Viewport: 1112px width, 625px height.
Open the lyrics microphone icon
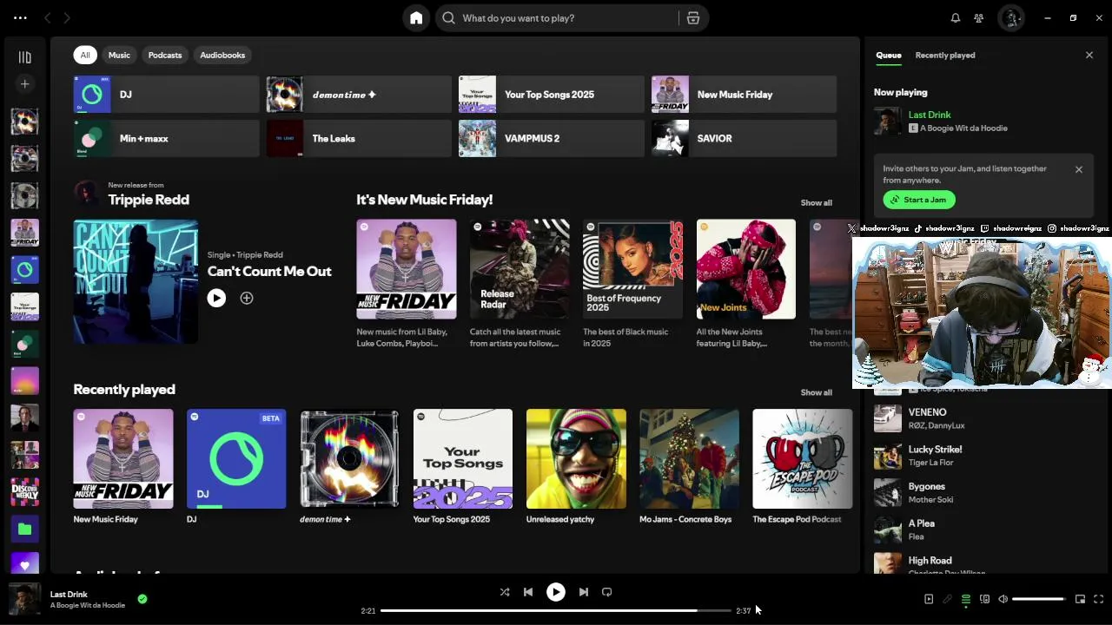pyautogui.click(x=948, y=599)
